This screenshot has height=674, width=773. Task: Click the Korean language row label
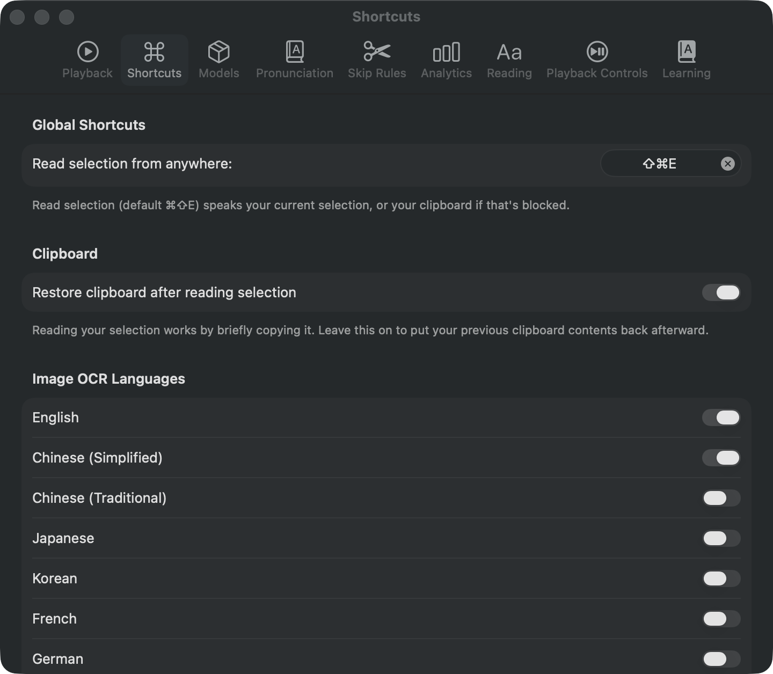55,578
